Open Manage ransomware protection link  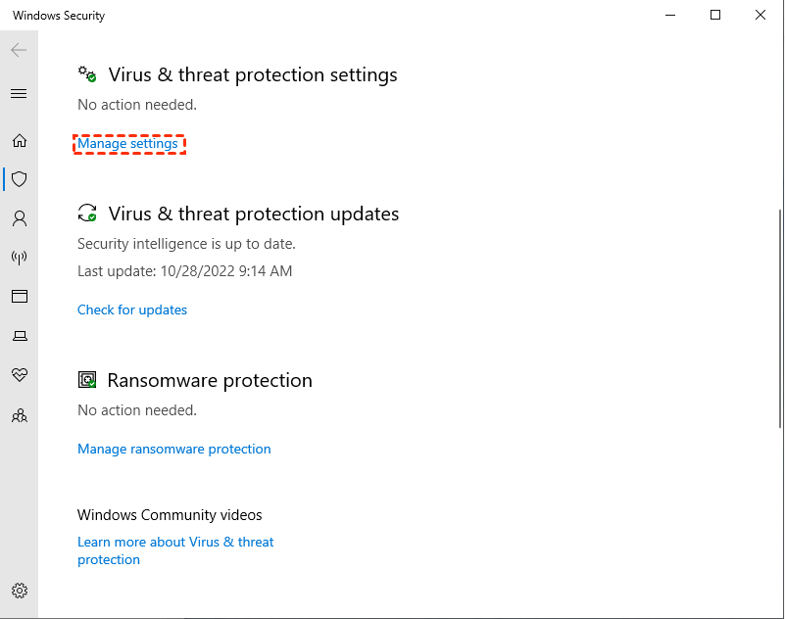point(174,450)
